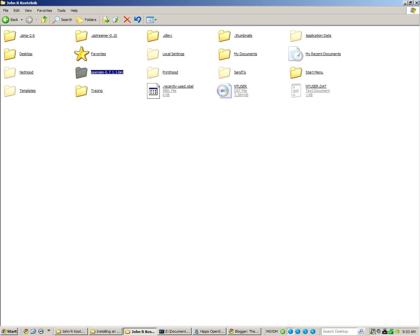Click the Views icon on the toolbar

point(149,20)
